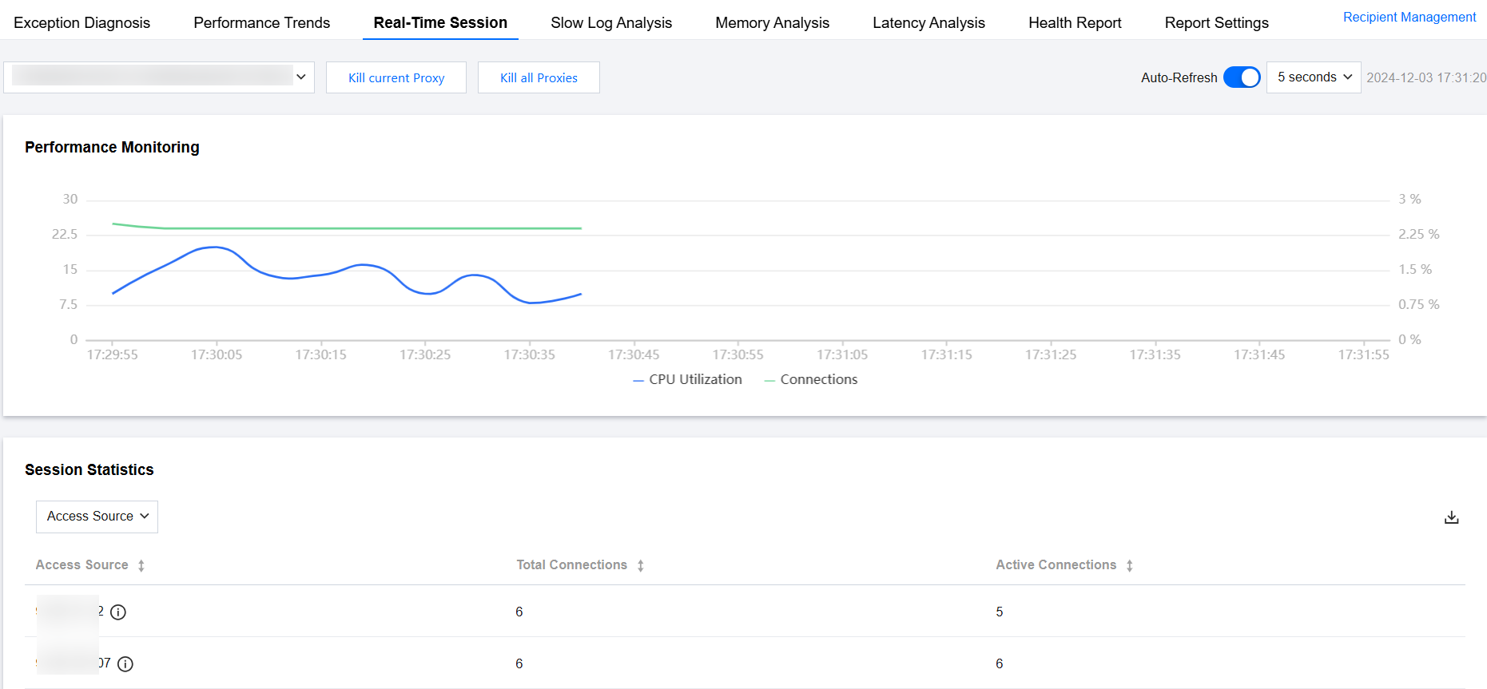Open the Recipient Management link
The image size is (1487, 689).
[1409, 18]
